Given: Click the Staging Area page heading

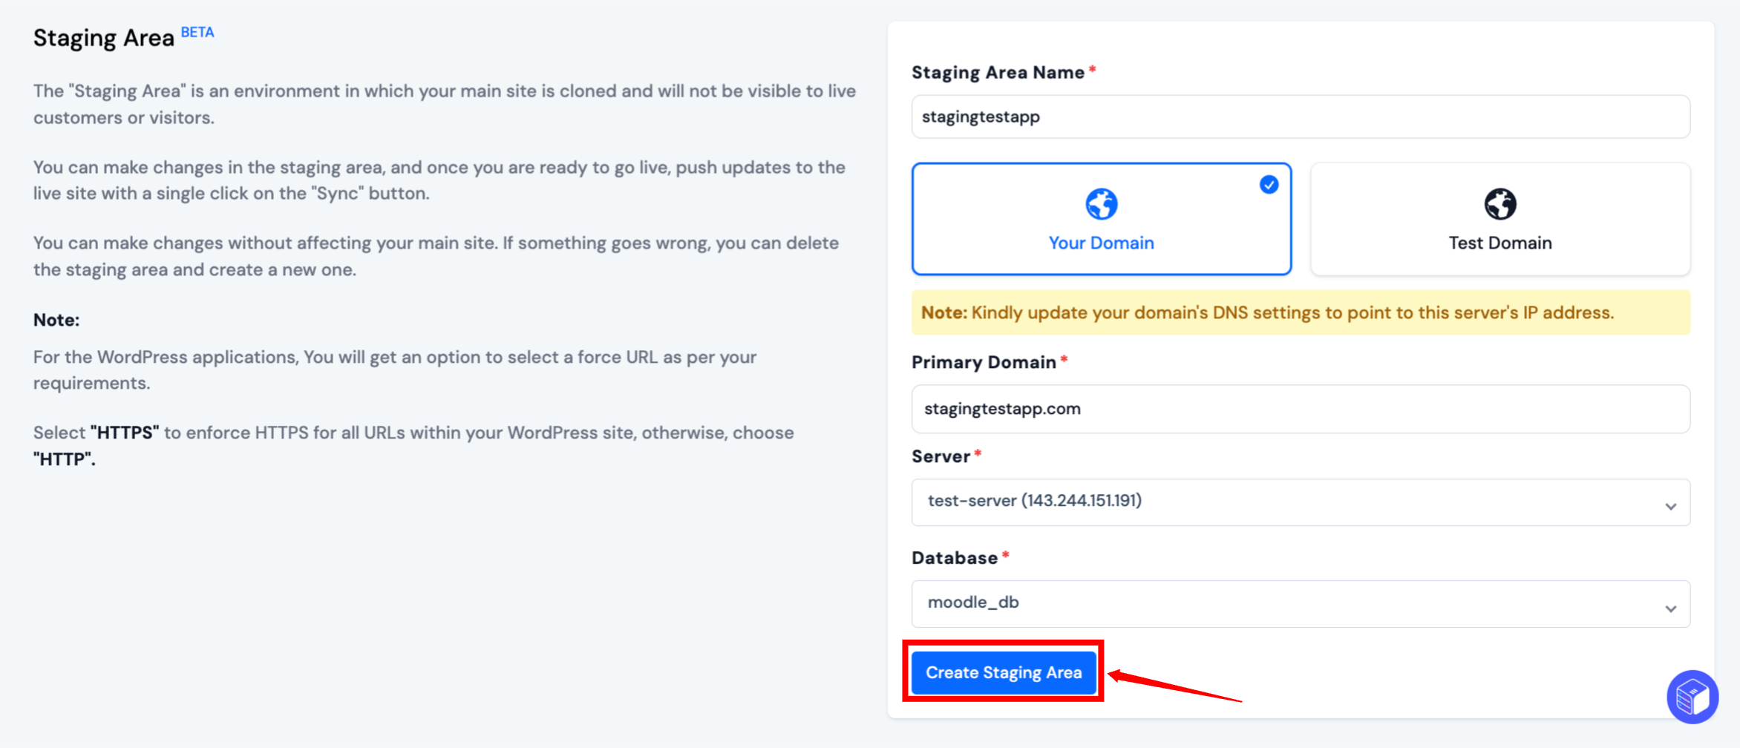Looking at the screenshot, I should tap(104, 38).
